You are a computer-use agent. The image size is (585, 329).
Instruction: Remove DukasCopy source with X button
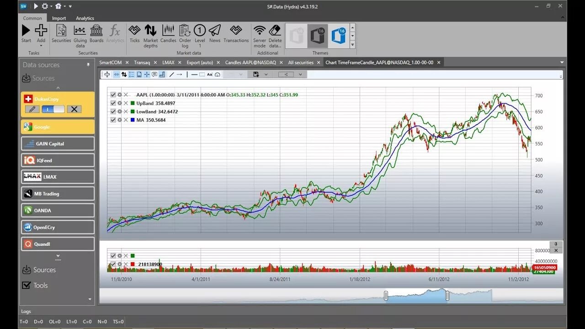click(74, 109)
